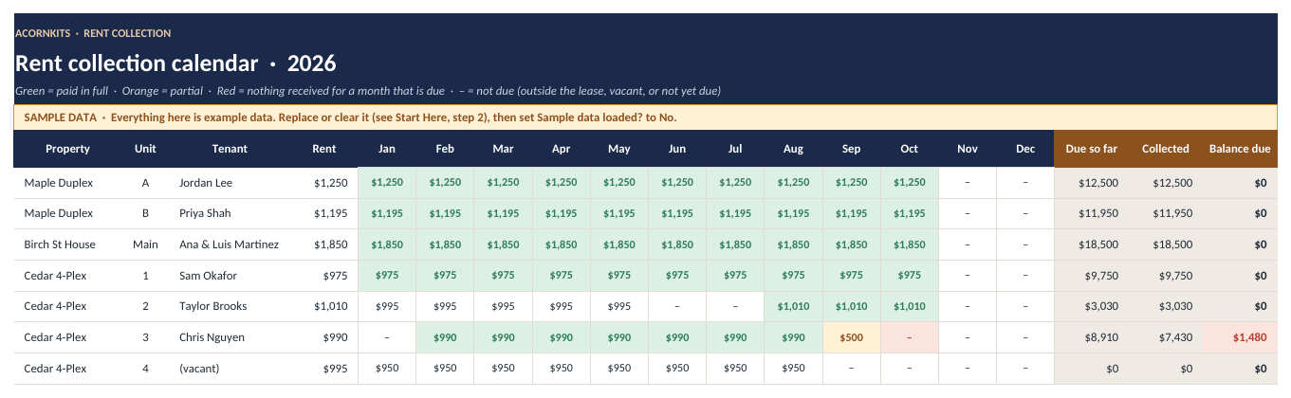
Task: Select the Sep month header
Action: click(x=851, y=149)
